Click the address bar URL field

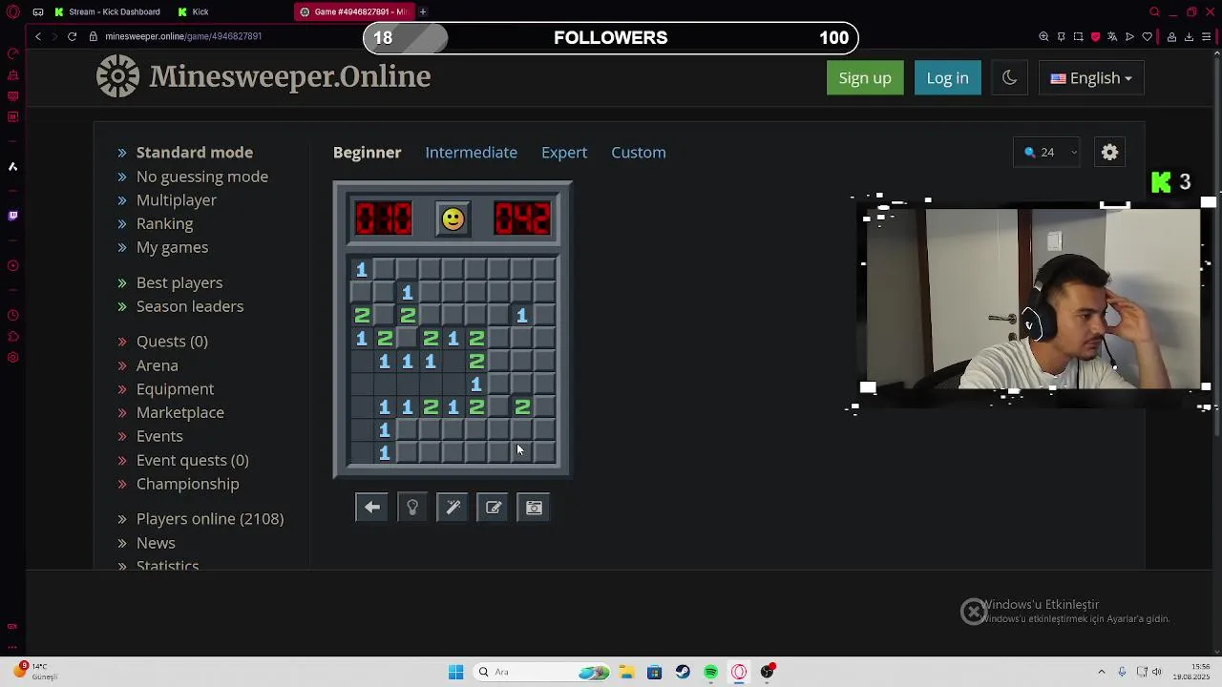184,36
